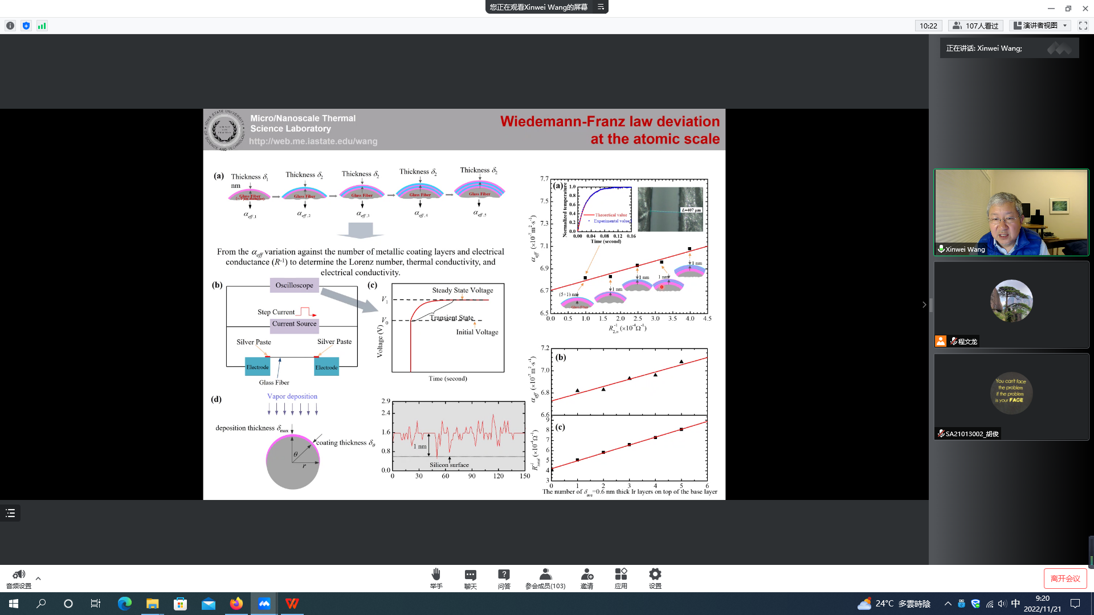This screenshot has height=615, width=1094.
Task: Open the bottom-left list menu button
Action: [x=10, y=513]
